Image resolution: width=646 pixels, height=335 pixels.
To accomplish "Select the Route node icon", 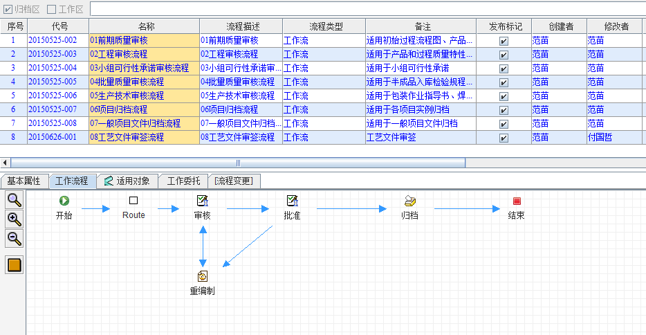I will click(x=133, y=201).
